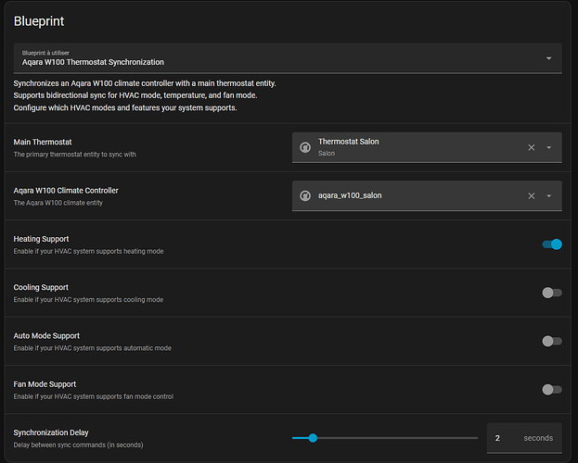Image resolution: width=578 pixels, height=463 pixels.
Task: Enable Fan Mode Support switch
Action: point(552,390)
